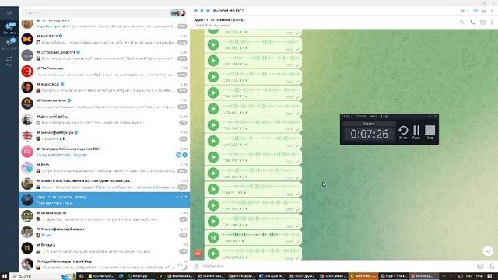Open Capture menu in Camtasia recorder window
498x280 pixels.
tap(347, 116)
